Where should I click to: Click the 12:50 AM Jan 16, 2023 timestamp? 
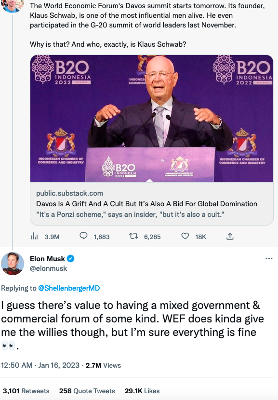(40, 365)
